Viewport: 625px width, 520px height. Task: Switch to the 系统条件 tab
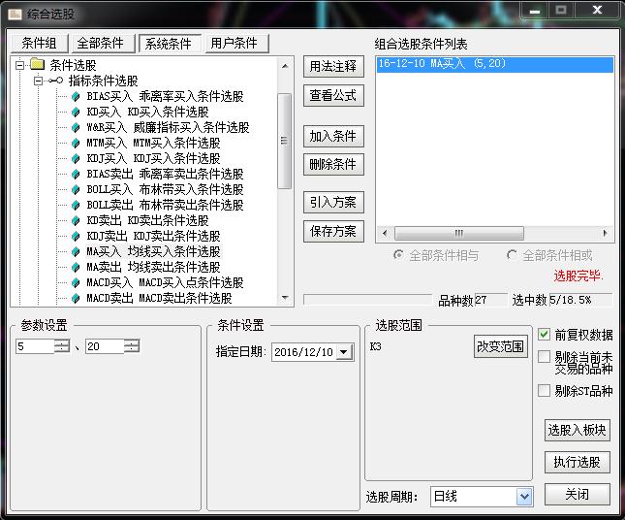[169, 43]
